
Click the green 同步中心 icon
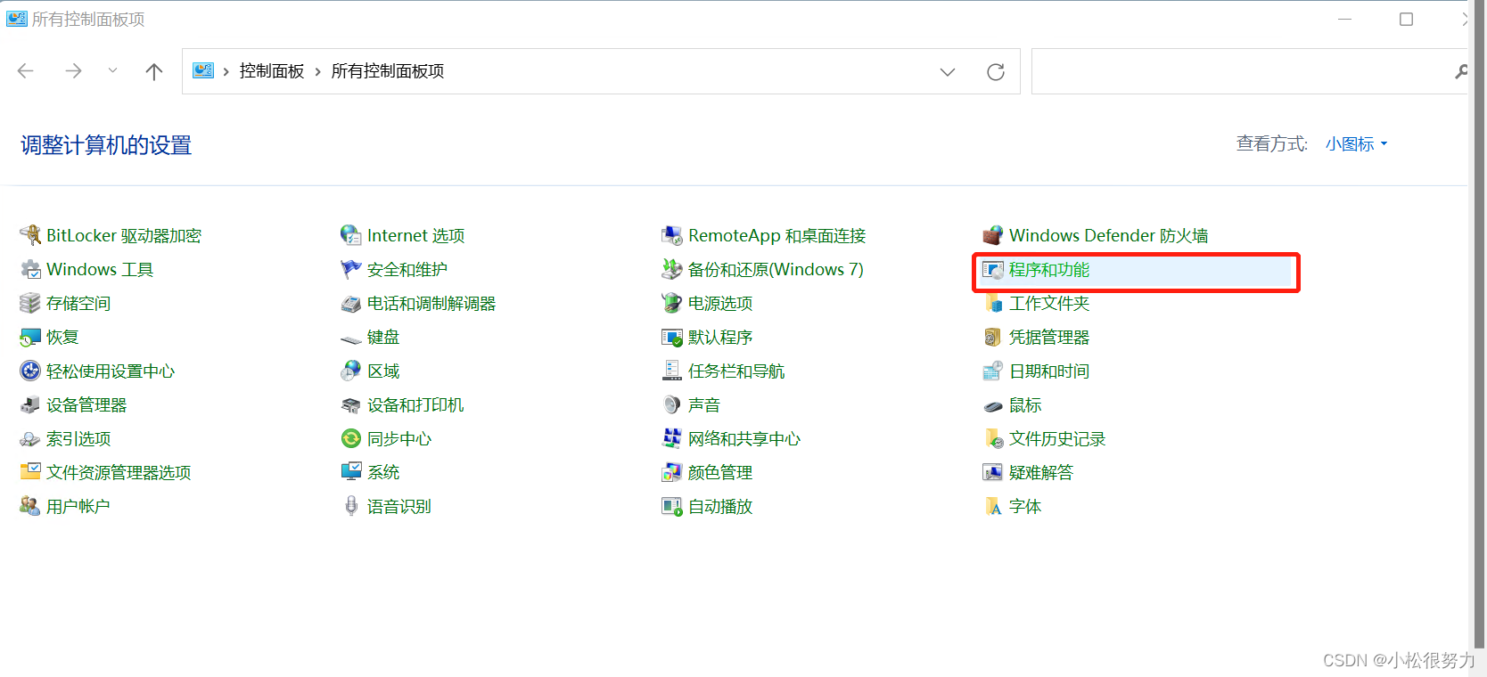(351, 438)
